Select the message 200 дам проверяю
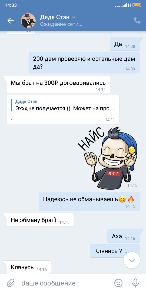The width and height of the screenshot is (146, 292). [84, 62]
